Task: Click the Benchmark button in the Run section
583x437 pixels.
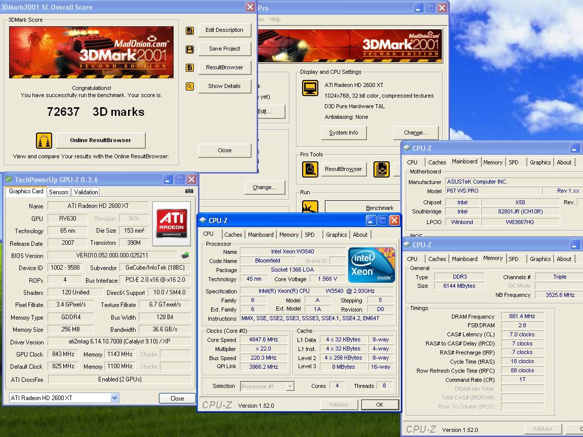Action: click(362, 207)
